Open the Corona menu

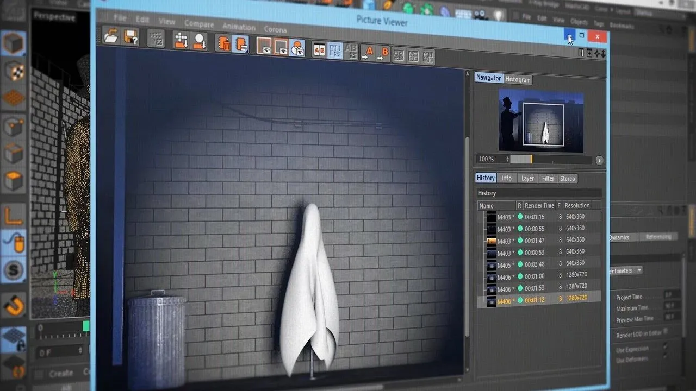[x=275, y=30]
